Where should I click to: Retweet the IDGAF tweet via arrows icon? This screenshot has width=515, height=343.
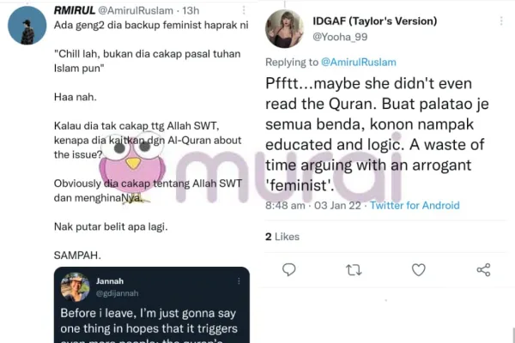coord(354,270)
